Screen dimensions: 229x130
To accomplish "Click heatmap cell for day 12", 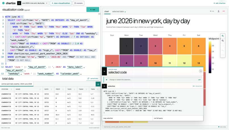I will 184,61.
